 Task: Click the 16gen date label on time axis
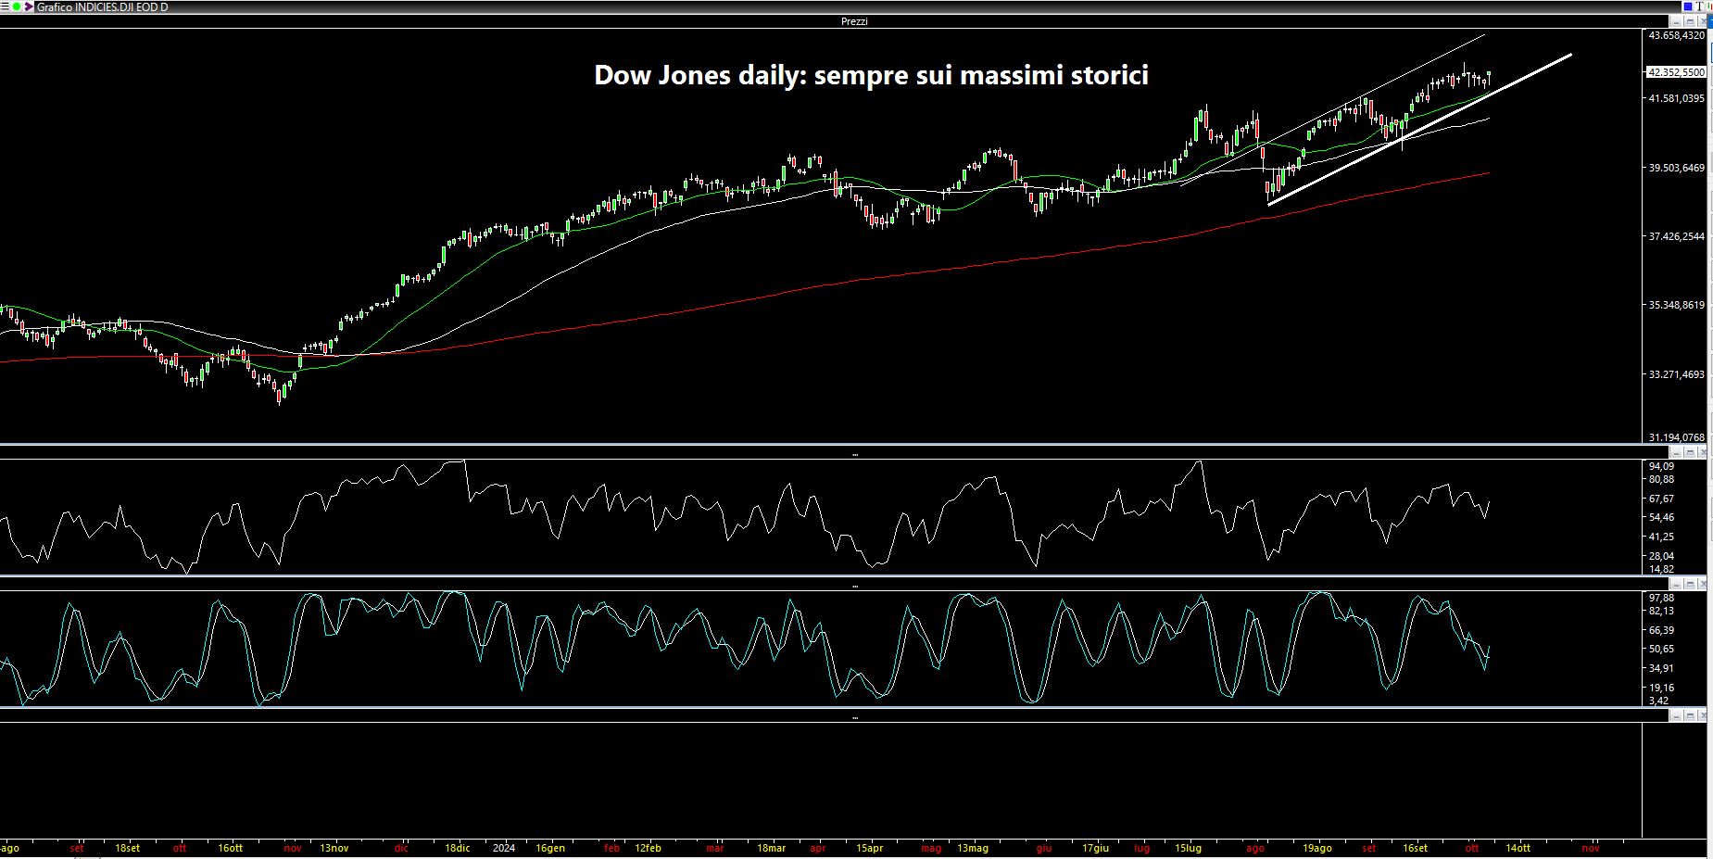click(550, 848)
